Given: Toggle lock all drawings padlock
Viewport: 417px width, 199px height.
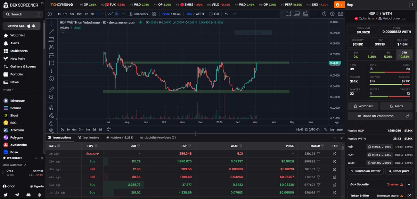Looking at the screenshot, I should tap(51, 123).
